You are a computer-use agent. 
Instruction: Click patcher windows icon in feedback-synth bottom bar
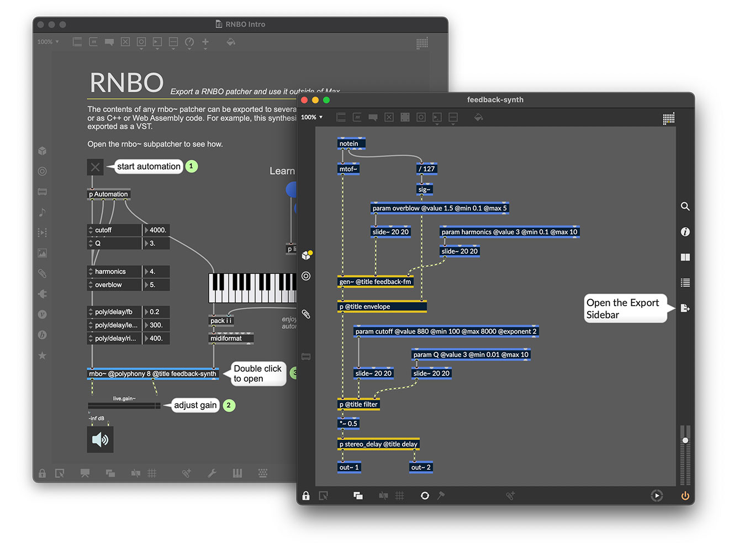(358, 496)
